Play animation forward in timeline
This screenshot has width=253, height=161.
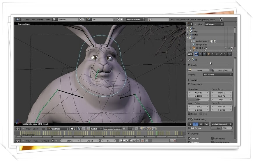coord(131,141)
